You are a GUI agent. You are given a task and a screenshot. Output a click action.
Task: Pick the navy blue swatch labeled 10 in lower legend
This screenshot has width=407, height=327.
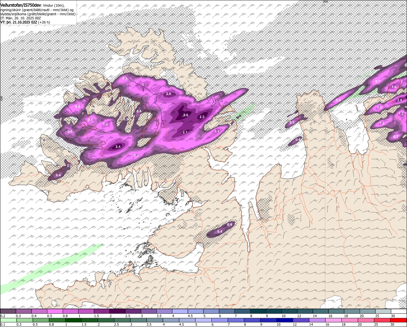285,320
